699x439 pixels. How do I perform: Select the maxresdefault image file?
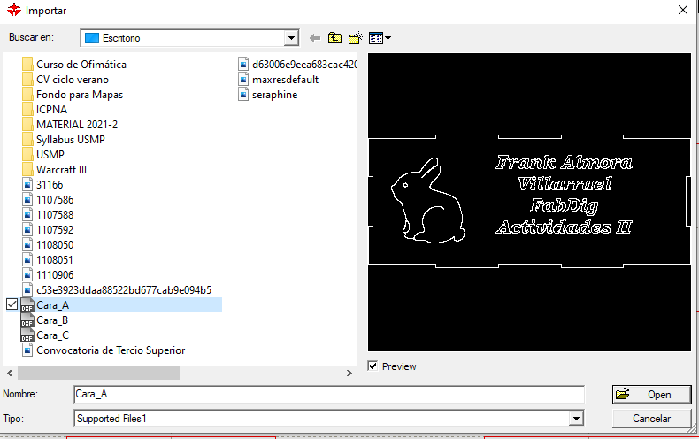click(x=279, y=80)
